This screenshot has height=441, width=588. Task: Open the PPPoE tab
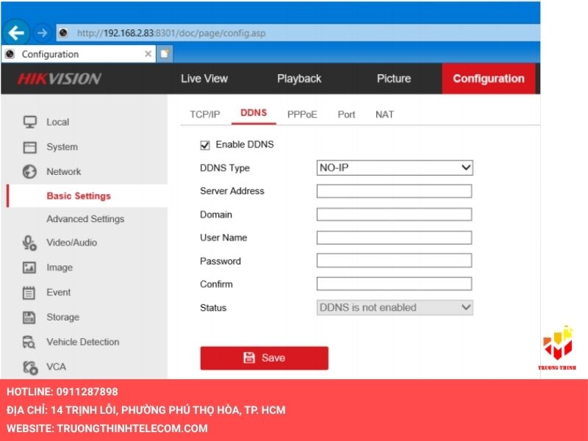tap(302, 115)
